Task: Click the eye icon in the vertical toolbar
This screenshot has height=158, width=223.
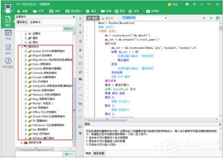Action: [80, 133]
